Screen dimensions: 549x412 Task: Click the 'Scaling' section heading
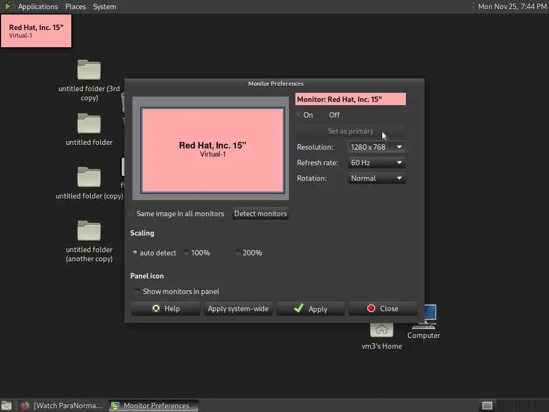click(x=142, y=233)
